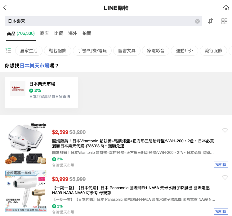Filter by 家電影音 category

click(156, 51)
